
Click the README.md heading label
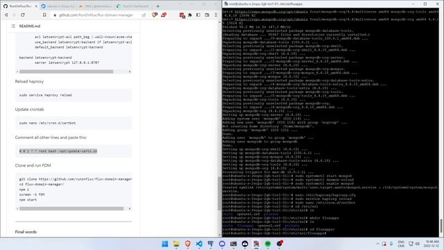pyautogui.click(x=30, y=26)
